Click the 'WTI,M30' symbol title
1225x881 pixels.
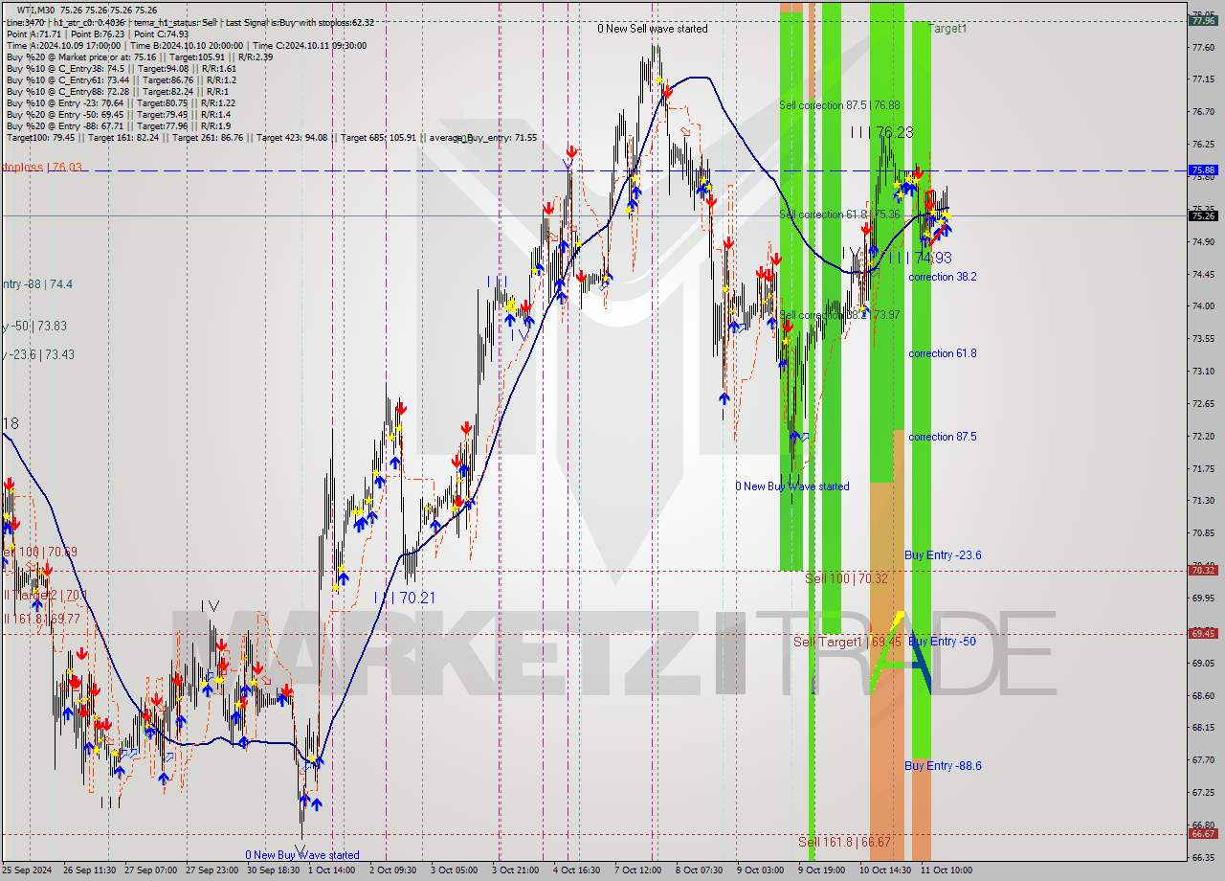pyautogui.click(x=37, y=10)
